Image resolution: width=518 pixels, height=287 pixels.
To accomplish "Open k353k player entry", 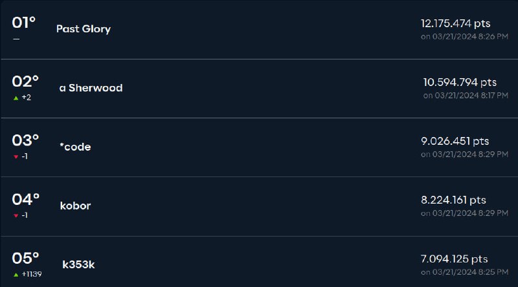I will coord(78,264).
